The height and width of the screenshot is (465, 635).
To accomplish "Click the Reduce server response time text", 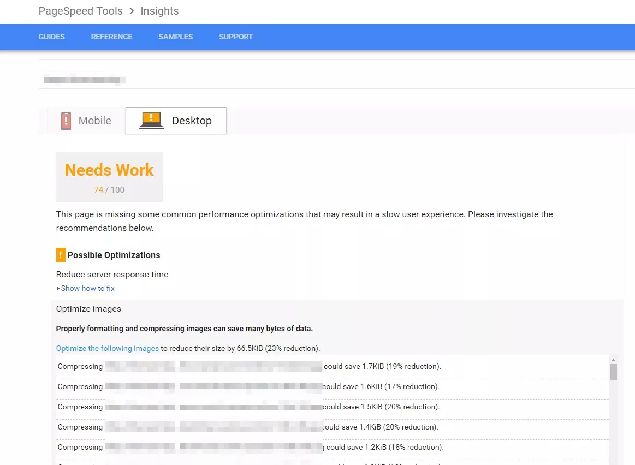I will coord(112,275).
